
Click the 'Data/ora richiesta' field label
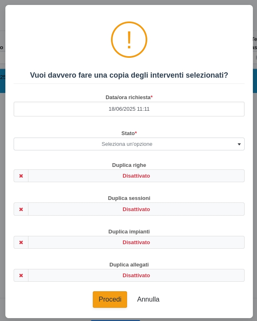129,97
